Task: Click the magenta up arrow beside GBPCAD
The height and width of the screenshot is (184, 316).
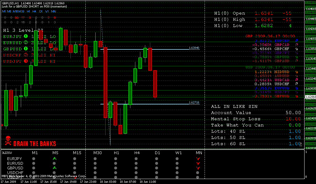Action: pos(296,44)
